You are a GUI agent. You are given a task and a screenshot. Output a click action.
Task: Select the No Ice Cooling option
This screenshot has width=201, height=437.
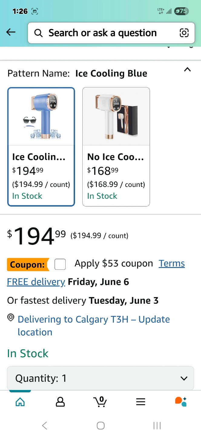pos(116,147)
